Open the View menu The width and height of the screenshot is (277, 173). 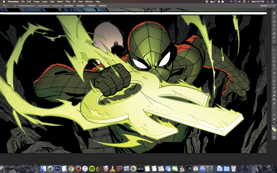click(x=80, y=2)
